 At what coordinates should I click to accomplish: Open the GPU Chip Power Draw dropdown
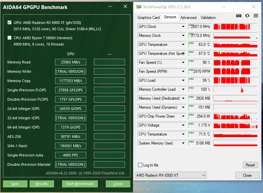tap(183, 116)
